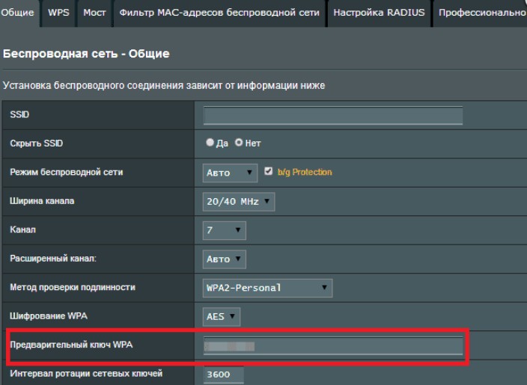This screenshot has height=385, width=527.
Task: Open Фильтр MAC-адресов беспроводной сети tab
Action: pyautogui.click(x=219, y=13)
